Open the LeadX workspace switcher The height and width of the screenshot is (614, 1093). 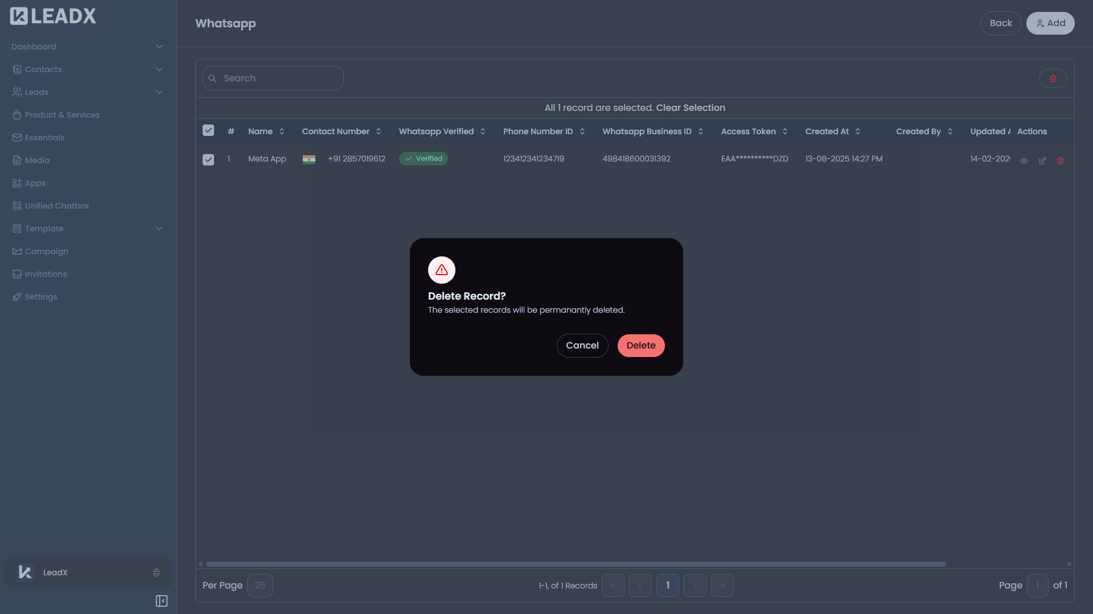(x=88, y=572)
